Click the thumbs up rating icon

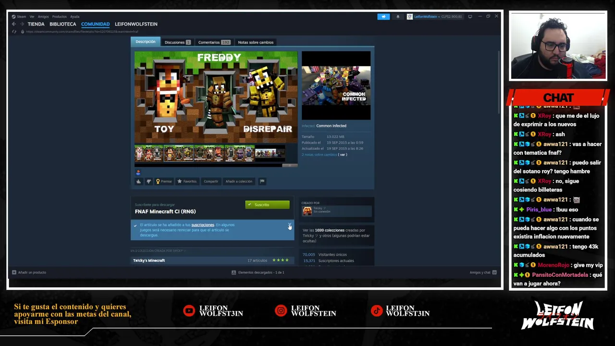138,181
